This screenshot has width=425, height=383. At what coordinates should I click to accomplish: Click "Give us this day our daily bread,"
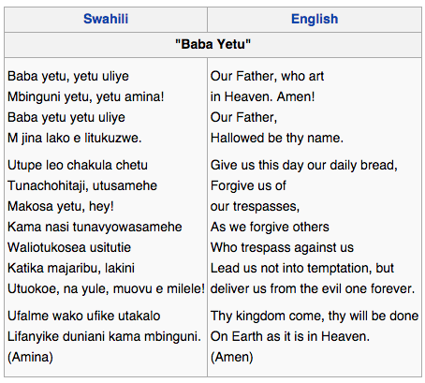point(304,165)
